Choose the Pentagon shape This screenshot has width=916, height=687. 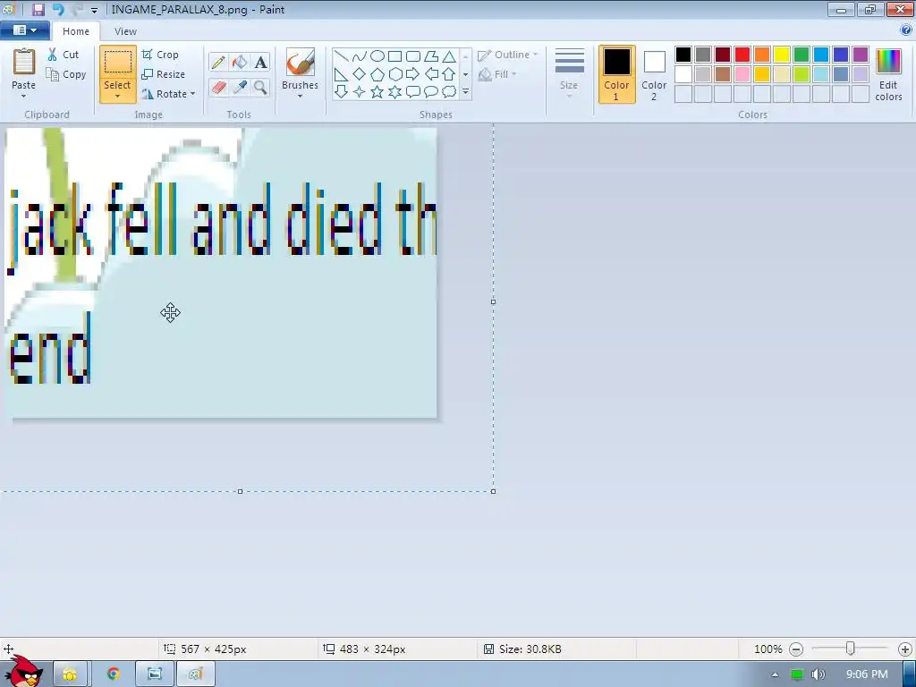tap(377, 74)
